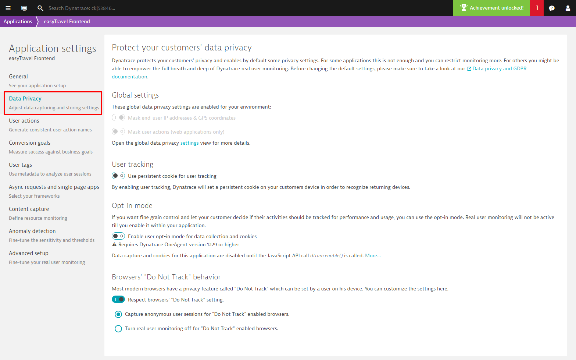Focus the Search Dynatrace input field

82,8
